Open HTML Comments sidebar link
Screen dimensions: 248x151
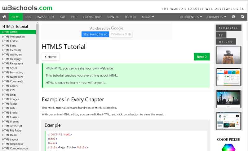12,81
